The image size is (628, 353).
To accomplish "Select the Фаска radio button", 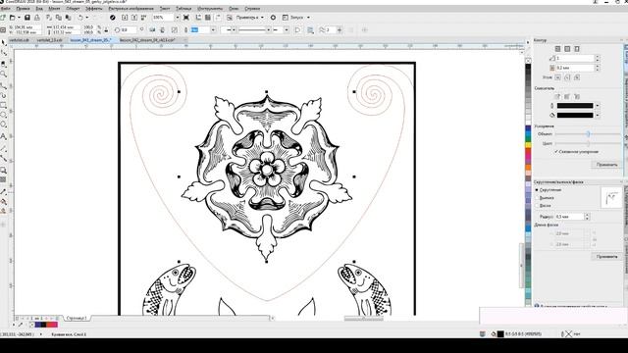I will point(537,205).
